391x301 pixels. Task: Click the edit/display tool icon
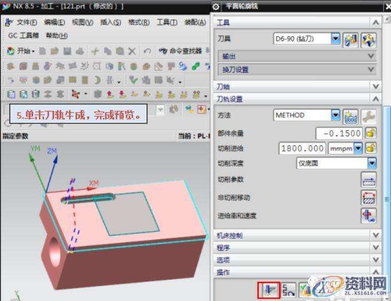tap(368, 40)
